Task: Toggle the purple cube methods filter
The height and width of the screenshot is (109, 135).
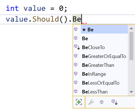Action: pyautogui.click(x=102, y=102)
